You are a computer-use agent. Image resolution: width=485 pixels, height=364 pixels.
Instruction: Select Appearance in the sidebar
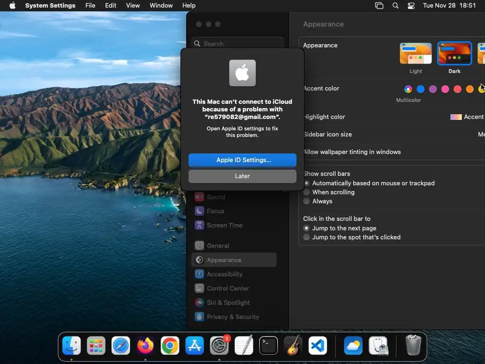(x=234, y=260)
